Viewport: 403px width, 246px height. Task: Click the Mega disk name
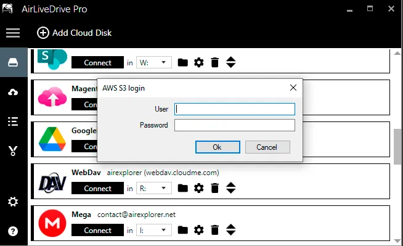coord(81,215)
